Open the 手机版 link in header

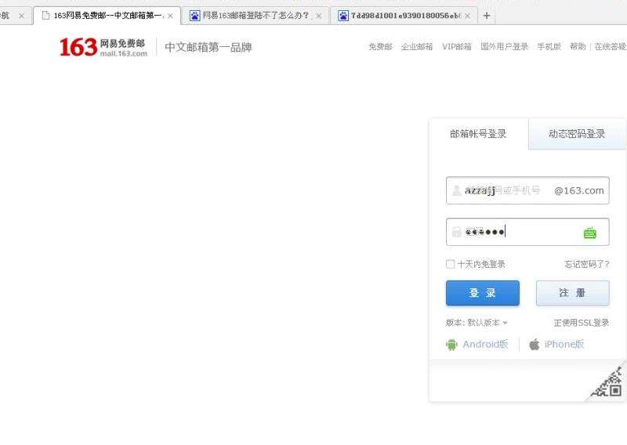click(549, 47)
